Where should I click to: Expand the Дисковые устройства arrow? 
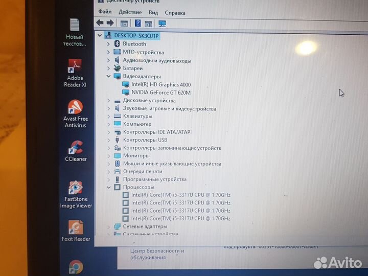(108, 101)
